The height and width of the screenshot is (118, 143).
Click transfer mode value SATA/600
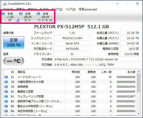[72, 49]
